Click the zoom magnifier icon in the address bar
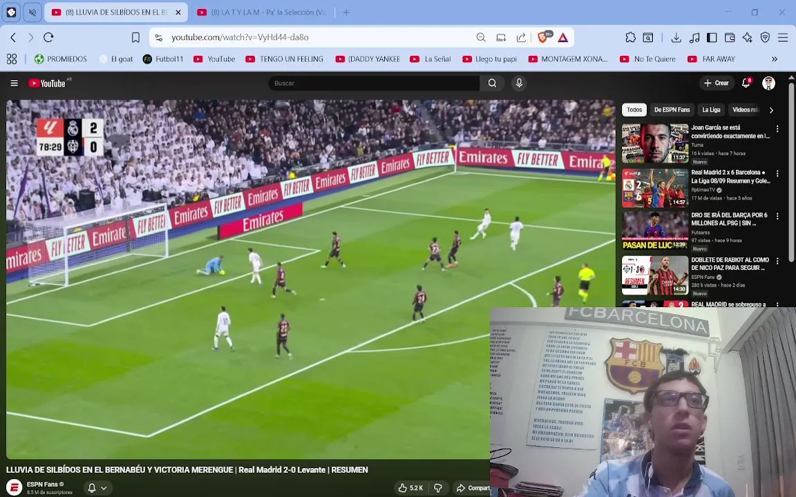The image size is (796, 497). point(481,37)
